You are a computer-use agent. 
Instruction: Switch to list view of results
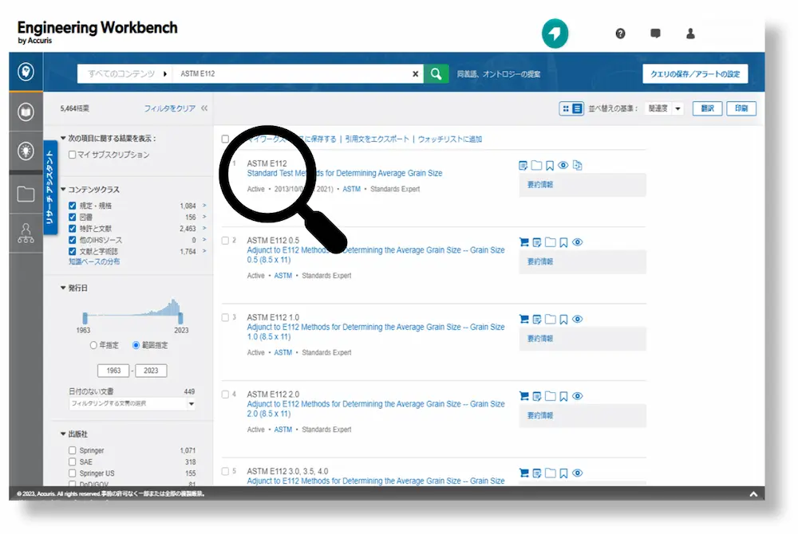(x=577, y=108)
